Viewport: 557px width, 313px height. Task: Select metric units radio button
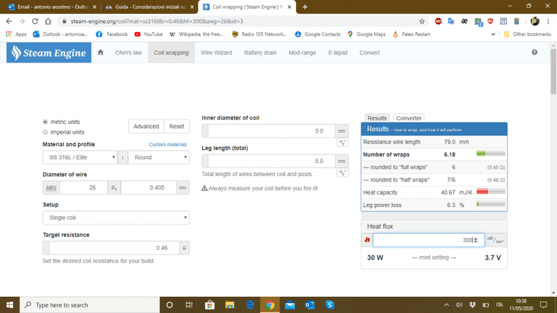point(45,122)
